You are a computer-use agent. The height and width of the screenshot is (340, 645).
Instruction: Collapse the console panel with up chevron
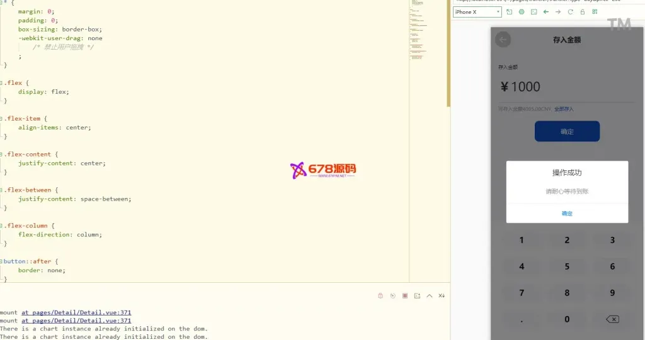point(430,295)
